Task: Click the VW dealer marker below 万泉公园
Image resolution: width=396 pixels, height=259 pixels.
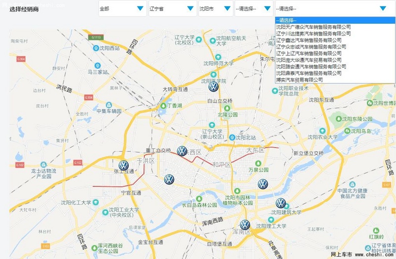Action: [x=263, y=184]
